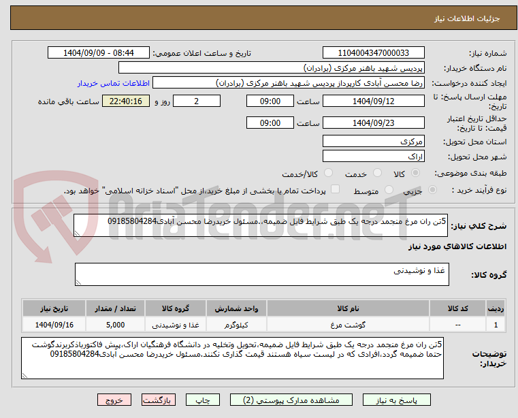Click the شماره نیاز number field
Image resolution: width=518 pixels, height=418 pixels.
(x=373, y=53)
